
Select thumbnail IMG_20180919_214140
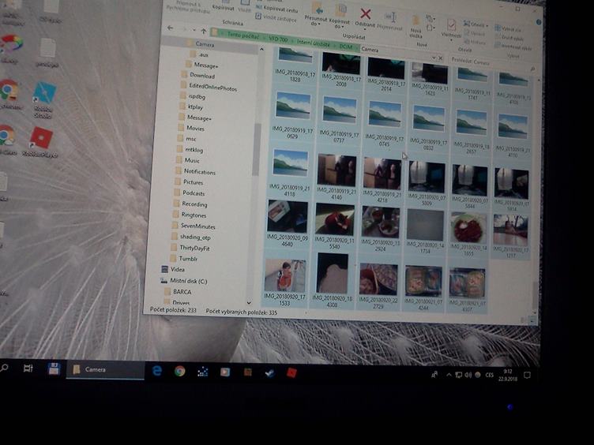coord(336,177)
